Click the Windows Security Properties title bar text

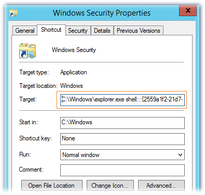[102, 13]
